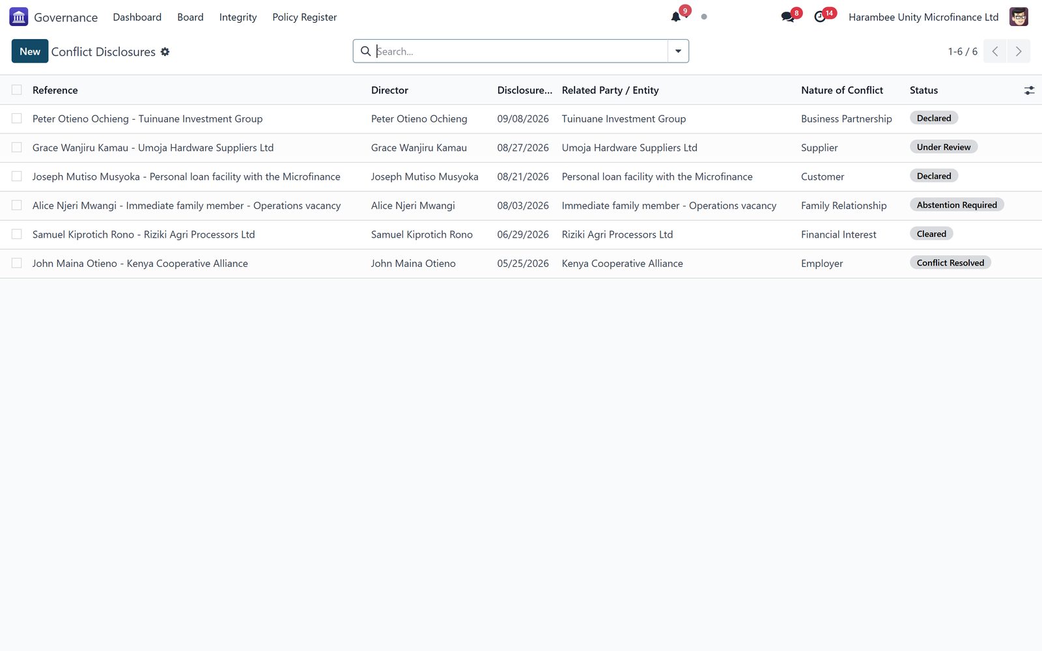Check the John Maina Otieno row checkbox
This screenshot has width=1042, height=651.
17,263
